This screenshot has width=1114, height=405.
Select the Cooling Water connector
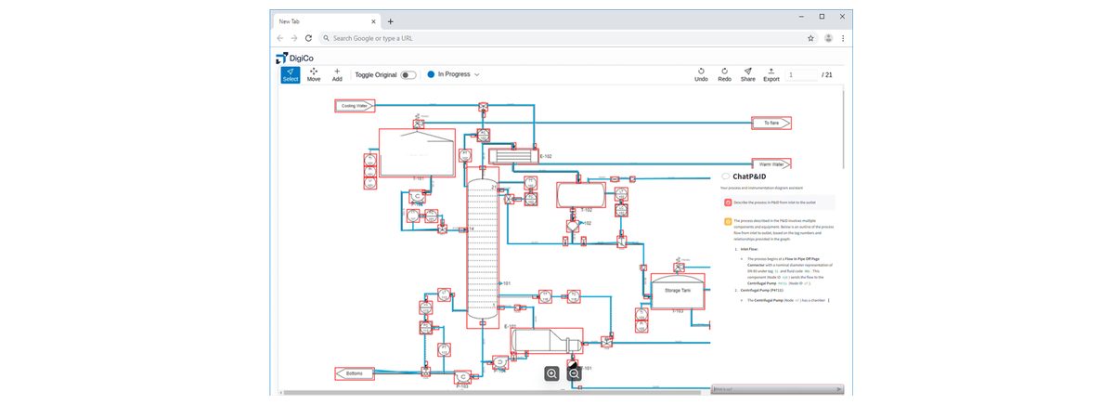coord(355,106)
